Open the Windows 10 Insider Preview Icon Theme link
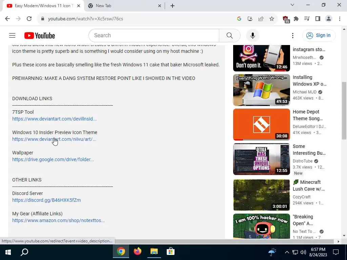 click(54, 139)
